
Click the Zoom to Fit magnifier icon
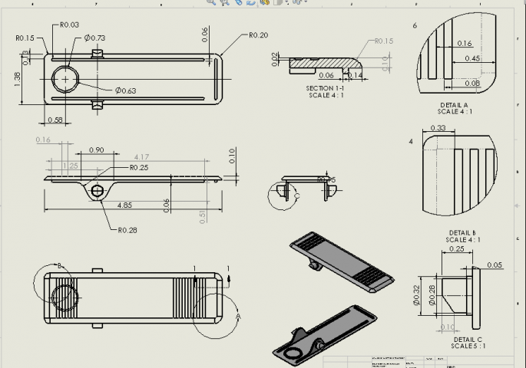point(210,2)
